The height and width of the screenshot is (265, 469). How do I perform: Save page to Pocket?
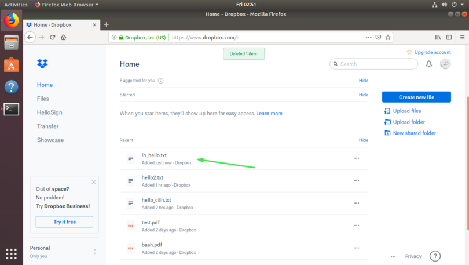pyautogui.click(x=378, y=38)
